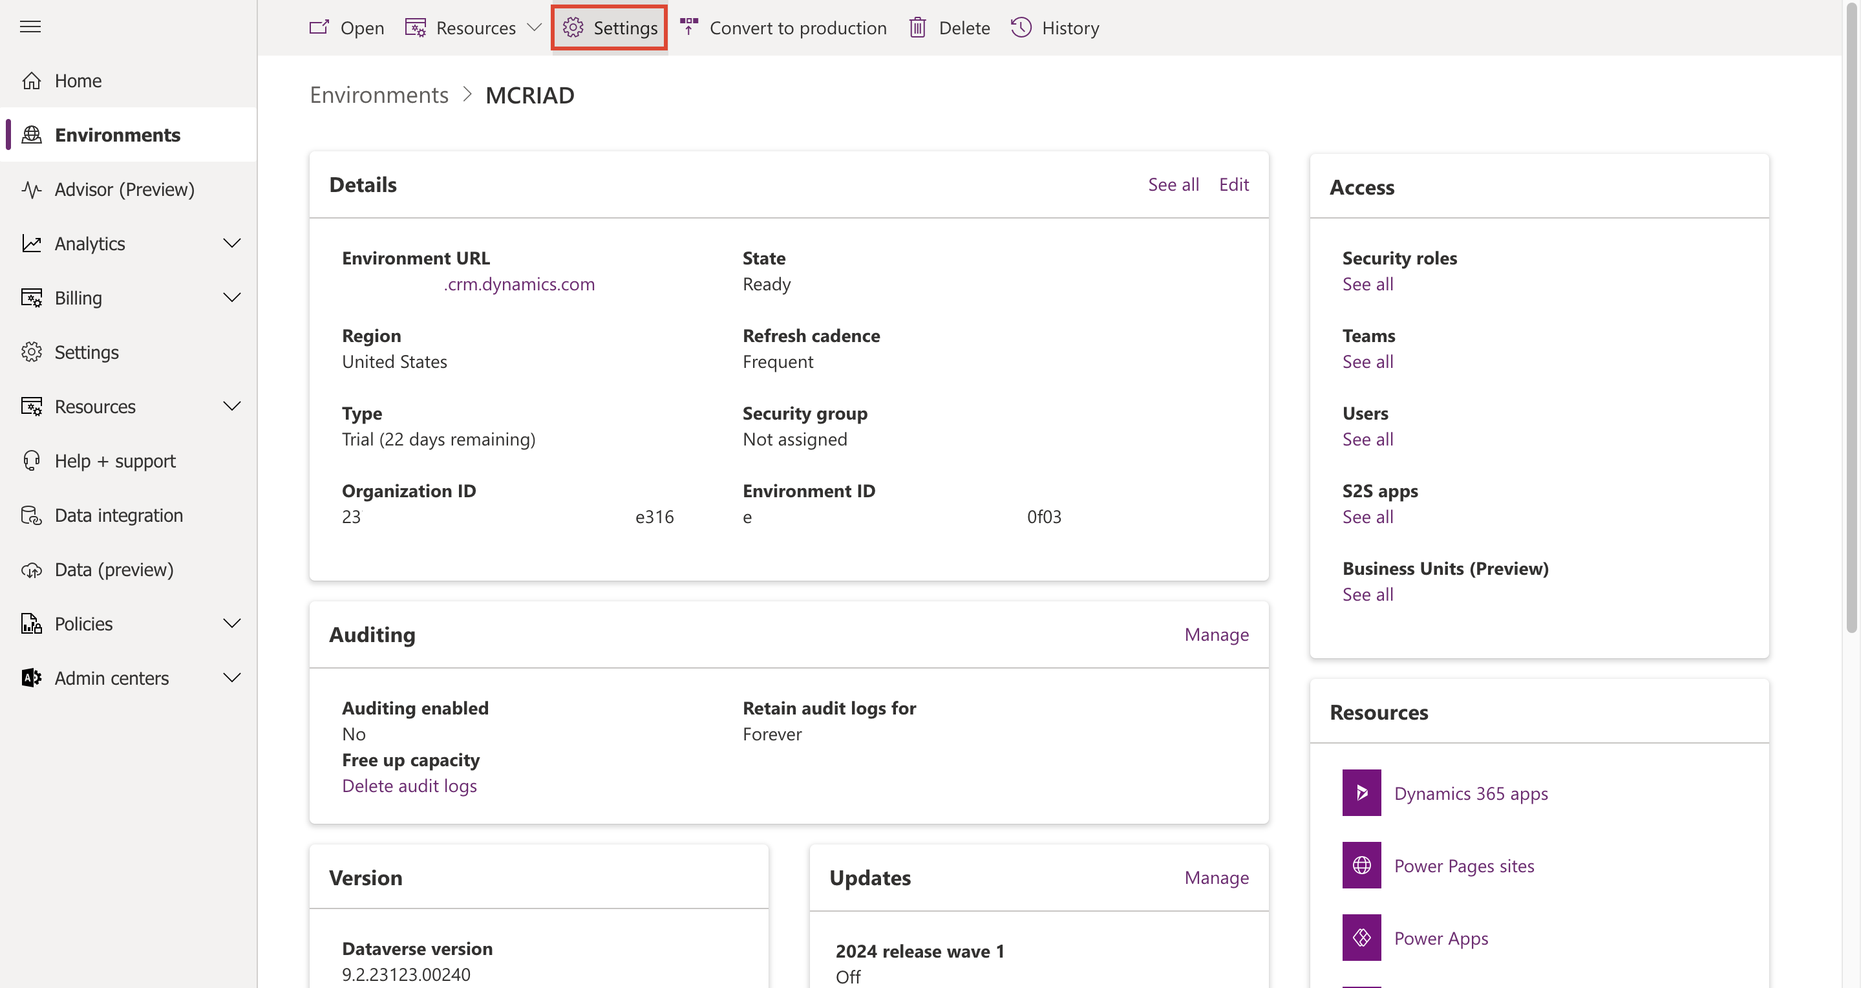Click the Data integration icon
The height and width of the screenshot is (988, 1861).
[31, 515]
